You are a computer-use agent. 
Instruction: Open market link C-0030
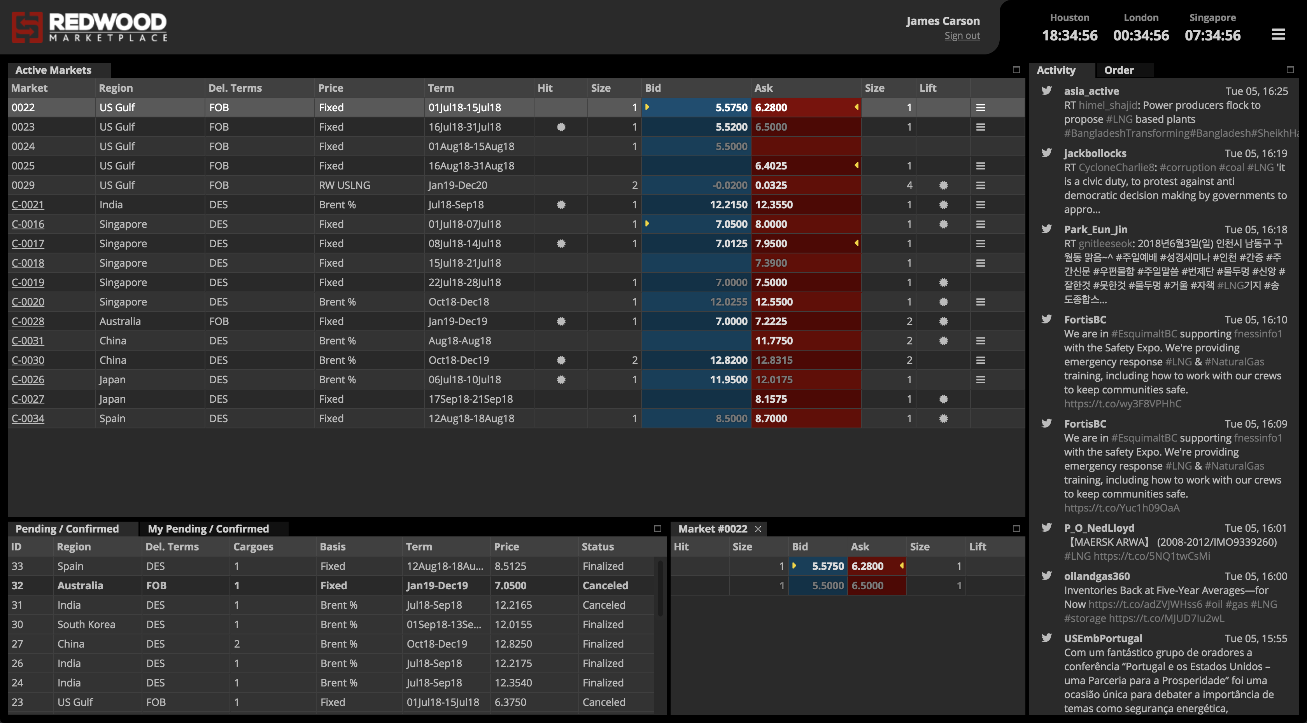tap(28, 360)
